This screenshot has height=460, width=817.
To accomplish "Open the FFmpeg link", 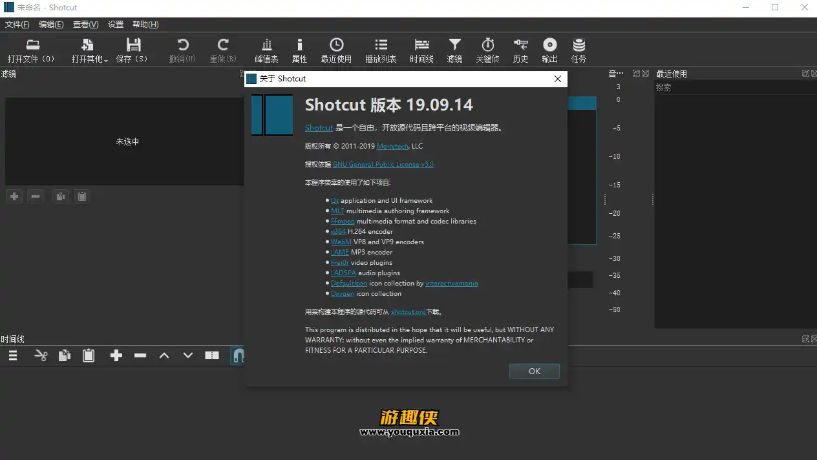I will (x=343, y=221).
